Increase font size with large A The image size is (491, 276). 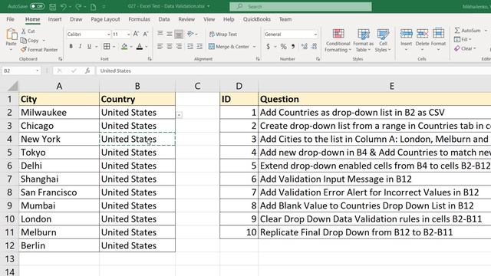136,34
